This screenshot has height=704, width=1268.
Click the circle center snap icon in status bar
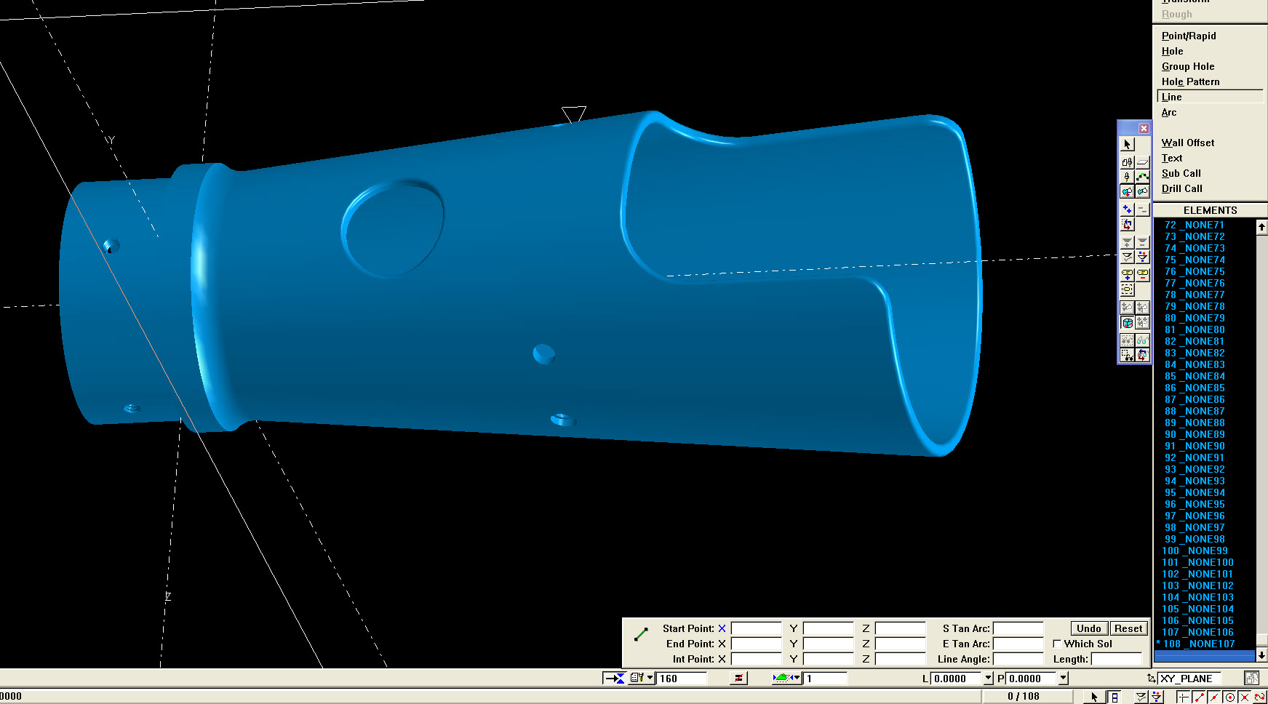coord(1229,697)
